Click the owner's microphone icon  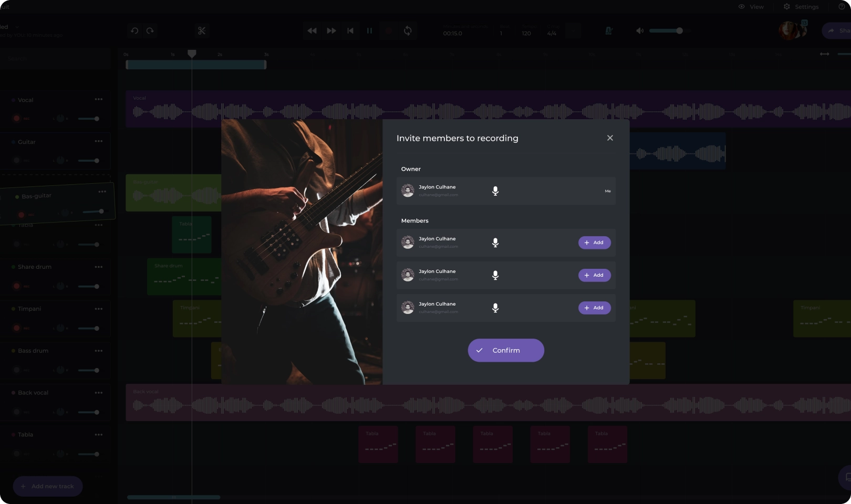click(495, 191)
